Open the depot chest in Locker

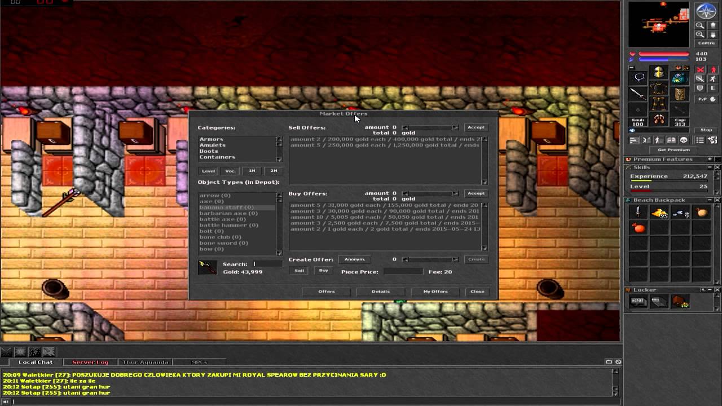639,302
